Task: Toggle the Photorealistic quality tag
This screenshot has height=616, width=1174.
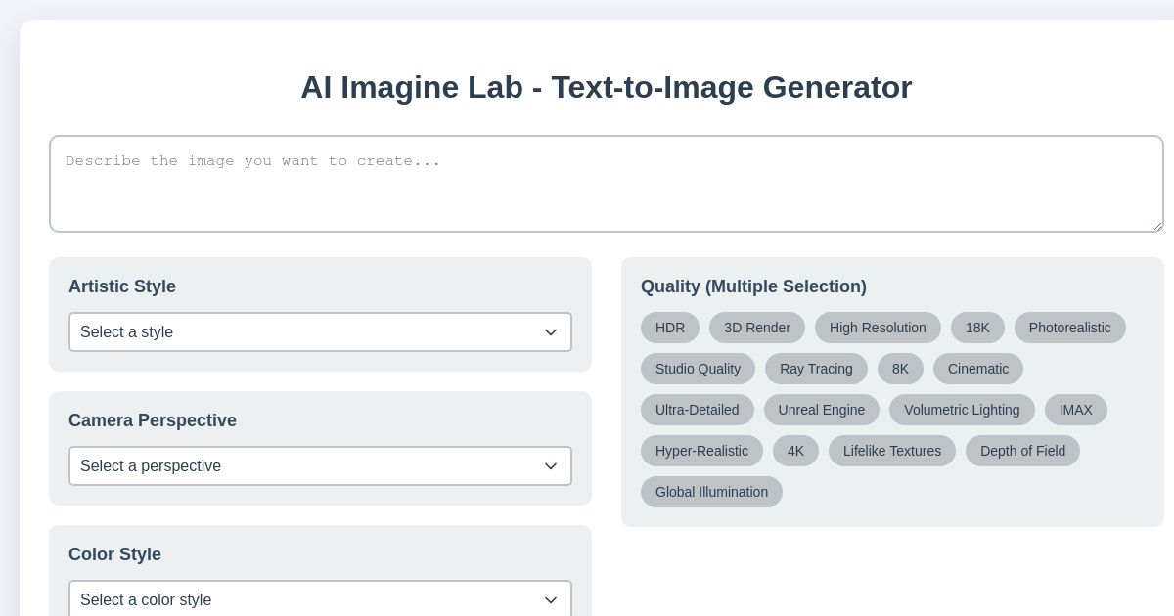Action: (1070, 328)
